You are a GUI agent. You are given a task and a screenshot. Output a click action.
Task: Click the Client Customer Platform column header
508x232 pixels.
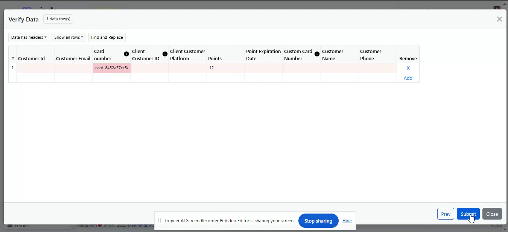pyautogui.click(x=188, y=55)
